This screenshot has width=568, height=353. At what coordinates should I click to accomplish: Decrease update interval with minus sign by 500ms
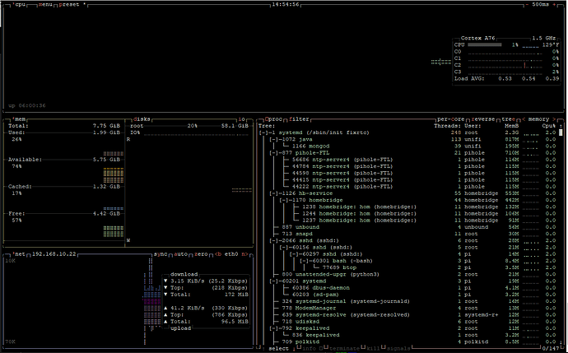[528, 4]
